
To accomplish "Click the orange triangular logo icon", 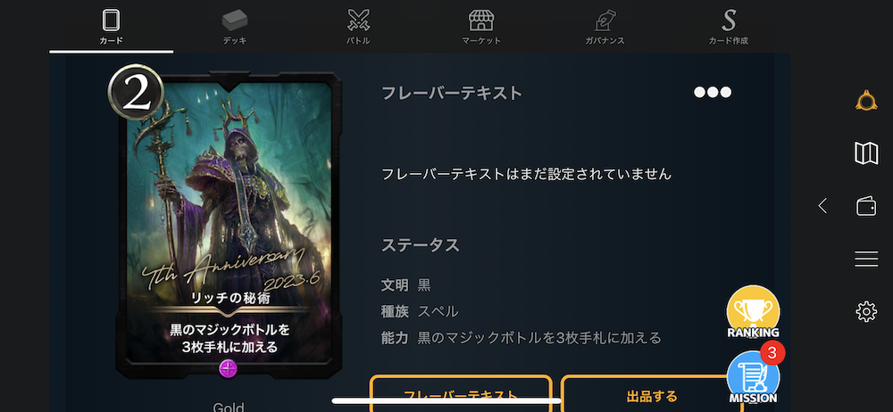I will pos(866,101).
